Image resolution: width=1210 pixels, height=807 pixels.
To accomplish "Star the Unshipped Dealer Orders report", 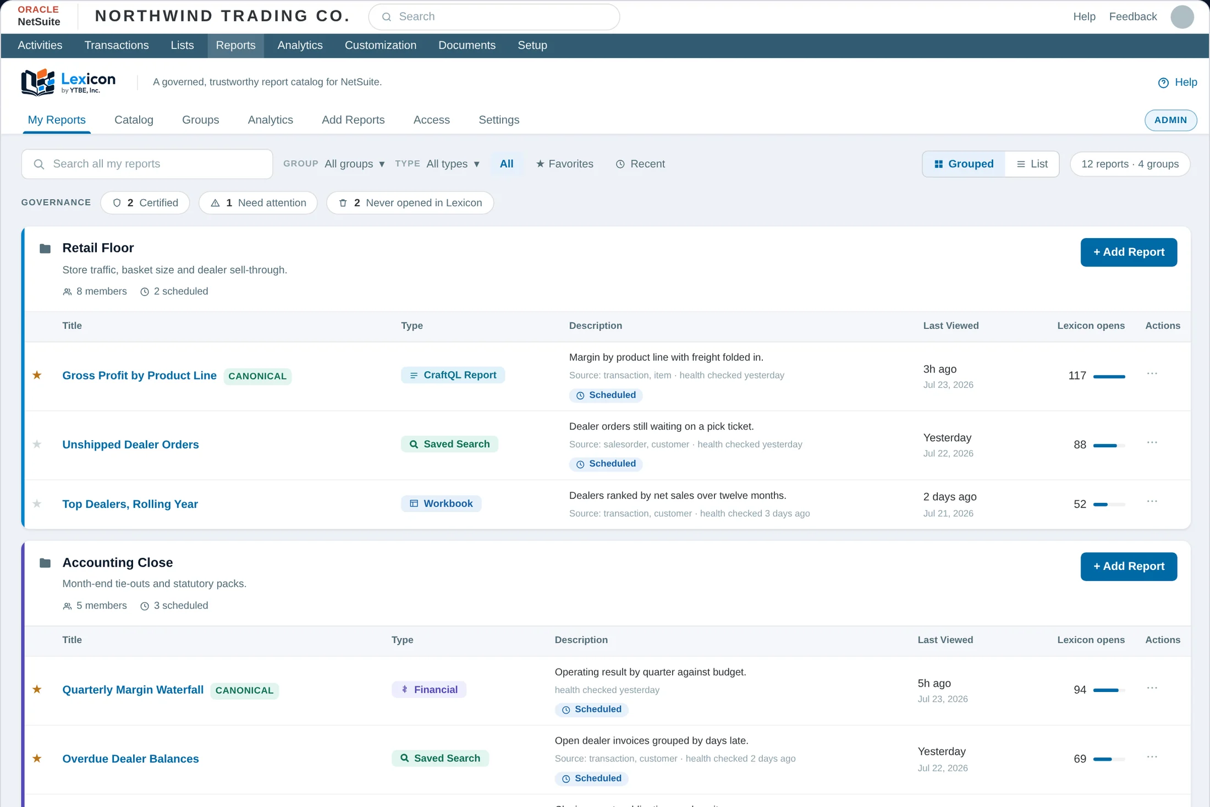I will [37, 444].
